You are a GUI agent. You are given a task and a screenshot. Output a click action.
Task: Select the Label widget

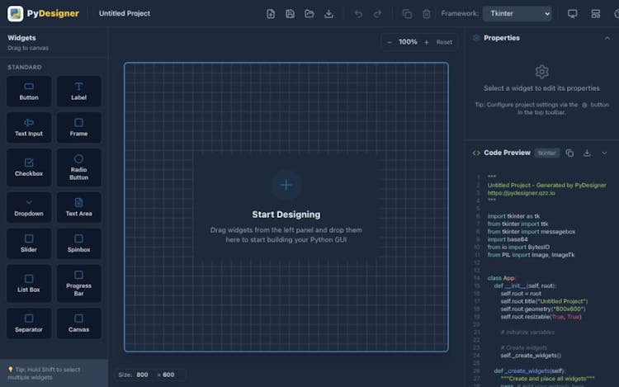click(78, 91)
